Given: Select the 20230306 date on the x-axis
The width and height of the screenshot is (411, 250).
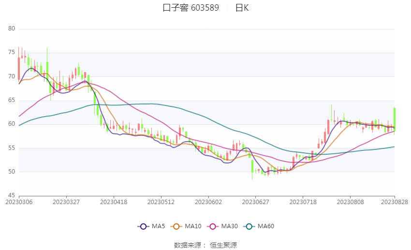Looking at the screenshot, I should (x=19, y=202).
